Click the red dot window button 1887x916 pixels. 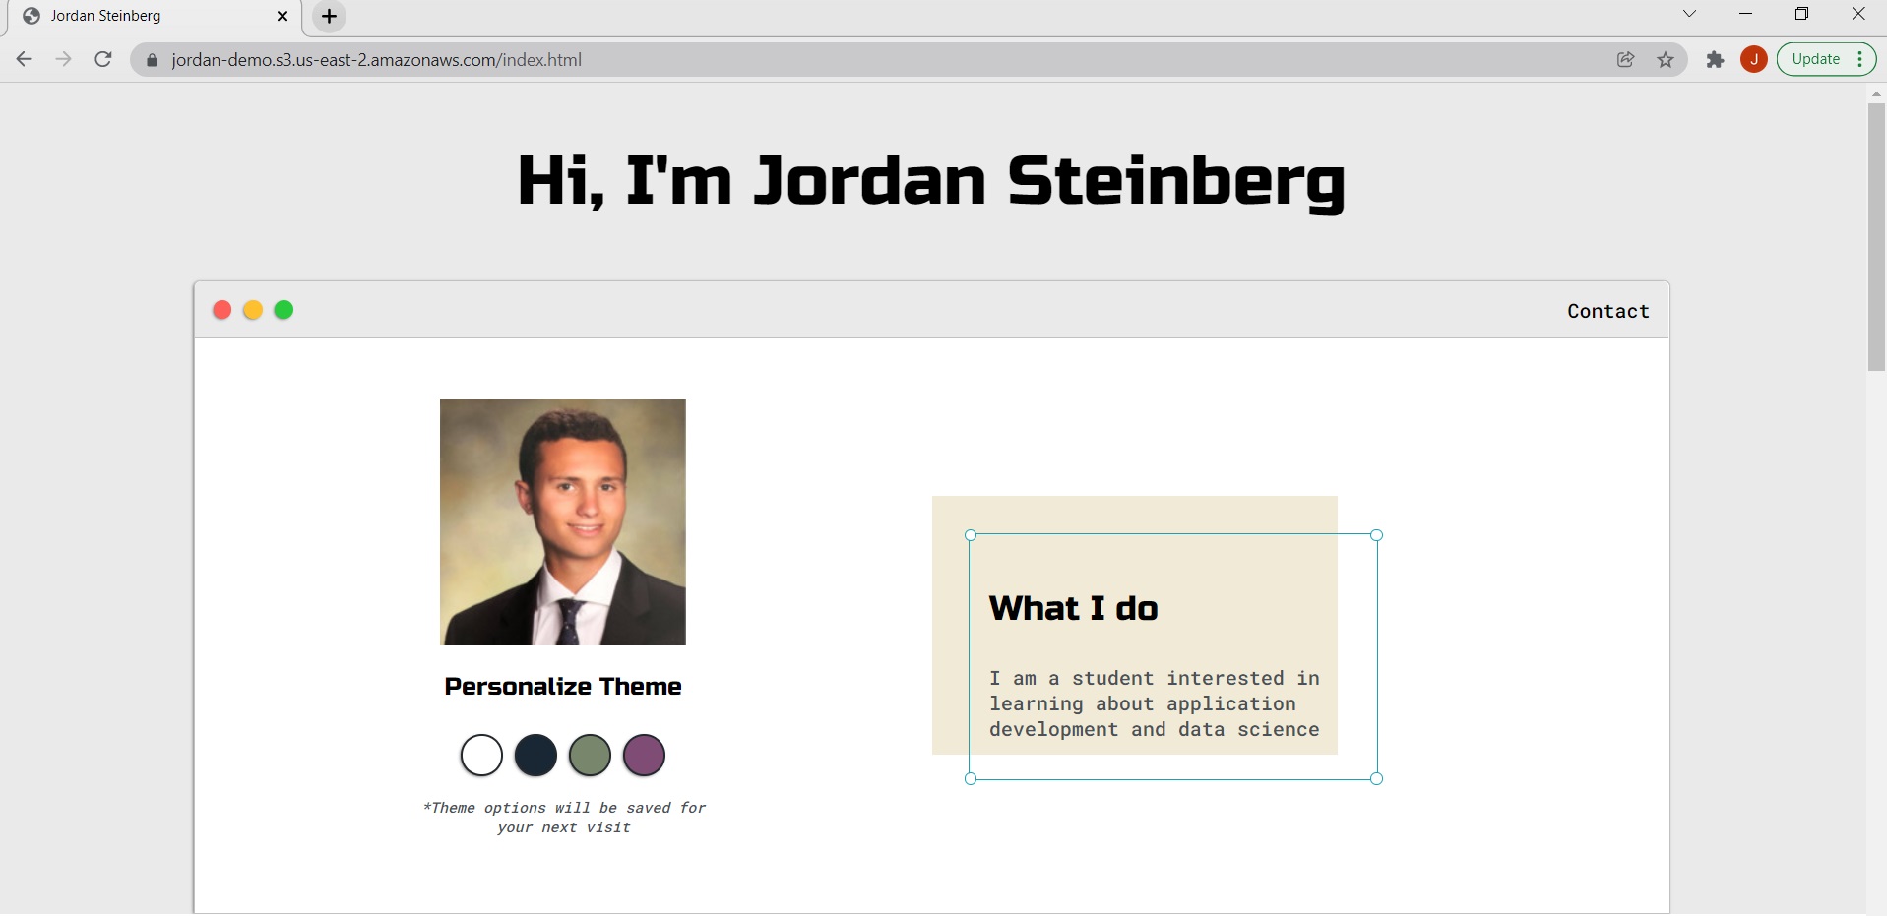click(222, 310)
